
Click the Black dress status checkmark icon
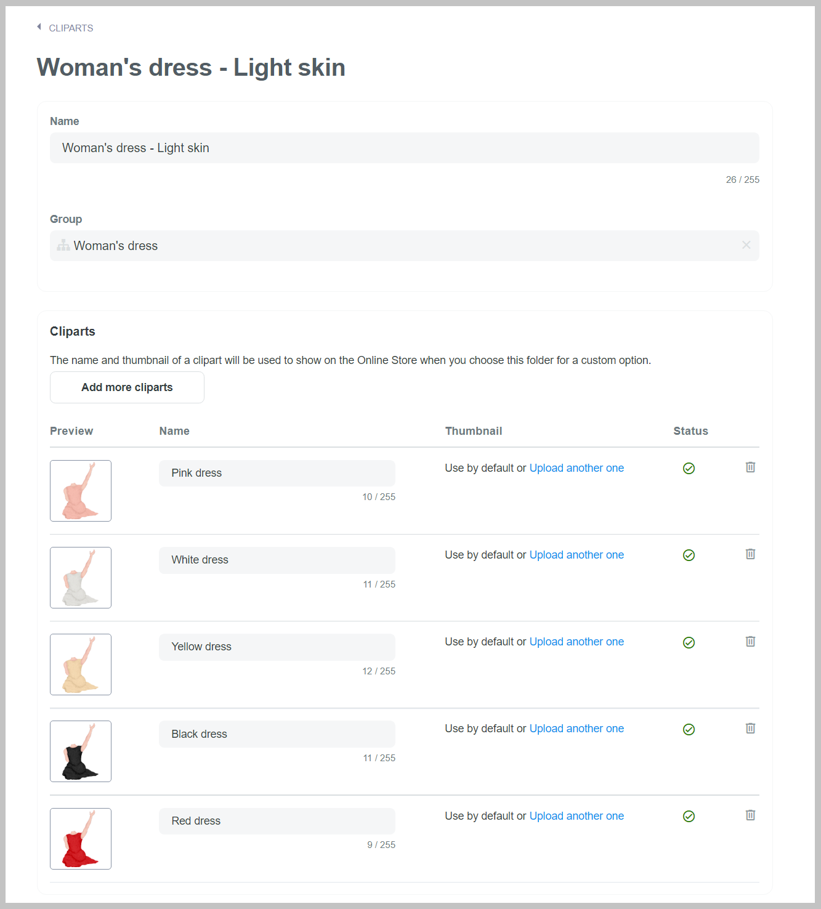689,729
